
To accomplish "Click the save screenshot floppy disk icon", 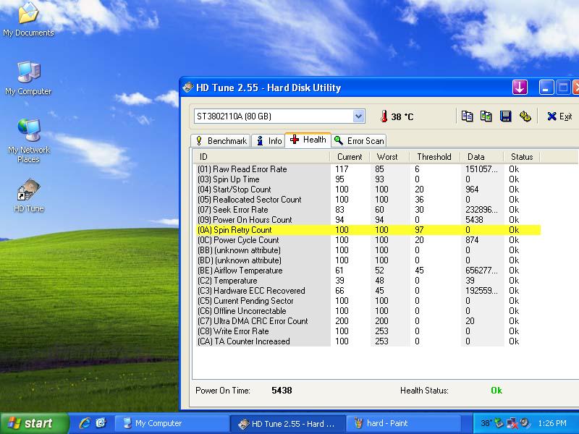I will pyautogui.click(x=505, y=116).
